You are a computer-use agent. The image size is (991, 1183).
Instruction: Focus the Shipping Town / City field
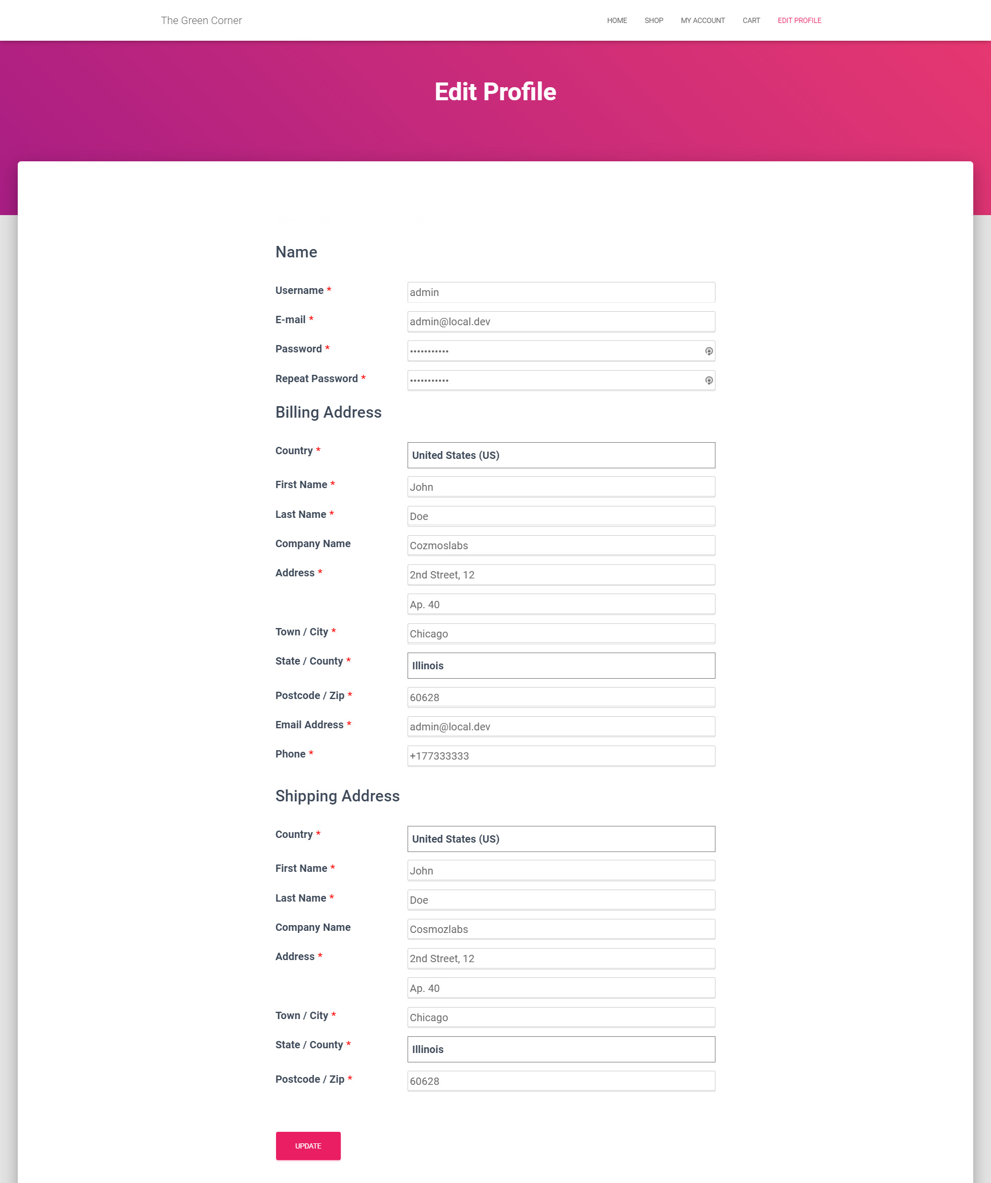[x=561, y=1018]
